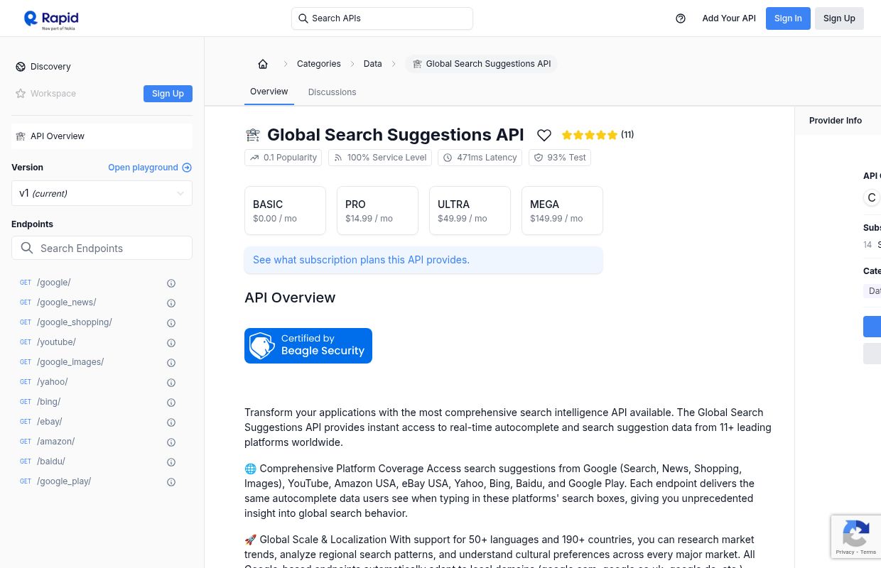The width and height of the screenshot is (881, 568).
Task: Click the Discovery compass icon
Action: [x=21, y=67]
